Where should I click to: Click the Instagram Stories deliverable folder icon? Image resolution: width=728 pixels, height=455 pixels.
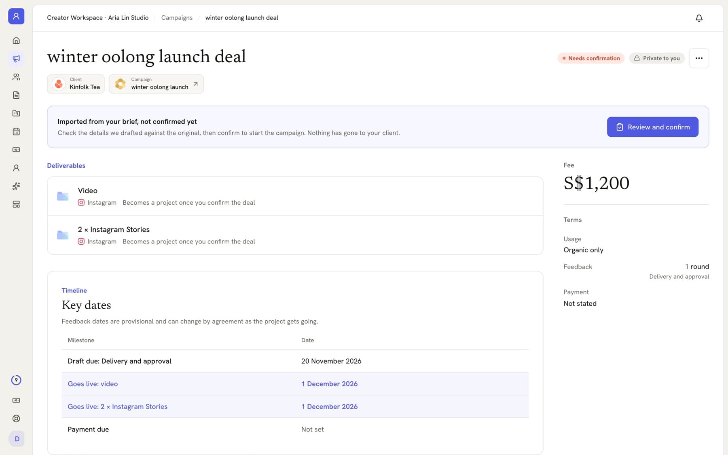[x=63, y=235]
